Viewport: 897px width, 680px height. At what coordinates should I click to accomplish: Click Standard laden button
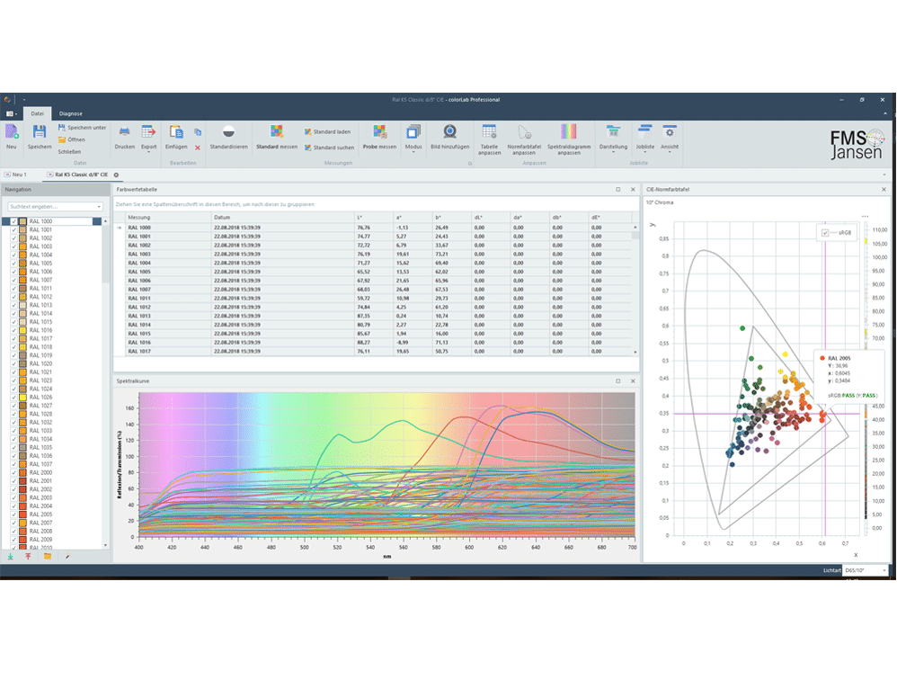coord(328,131)
